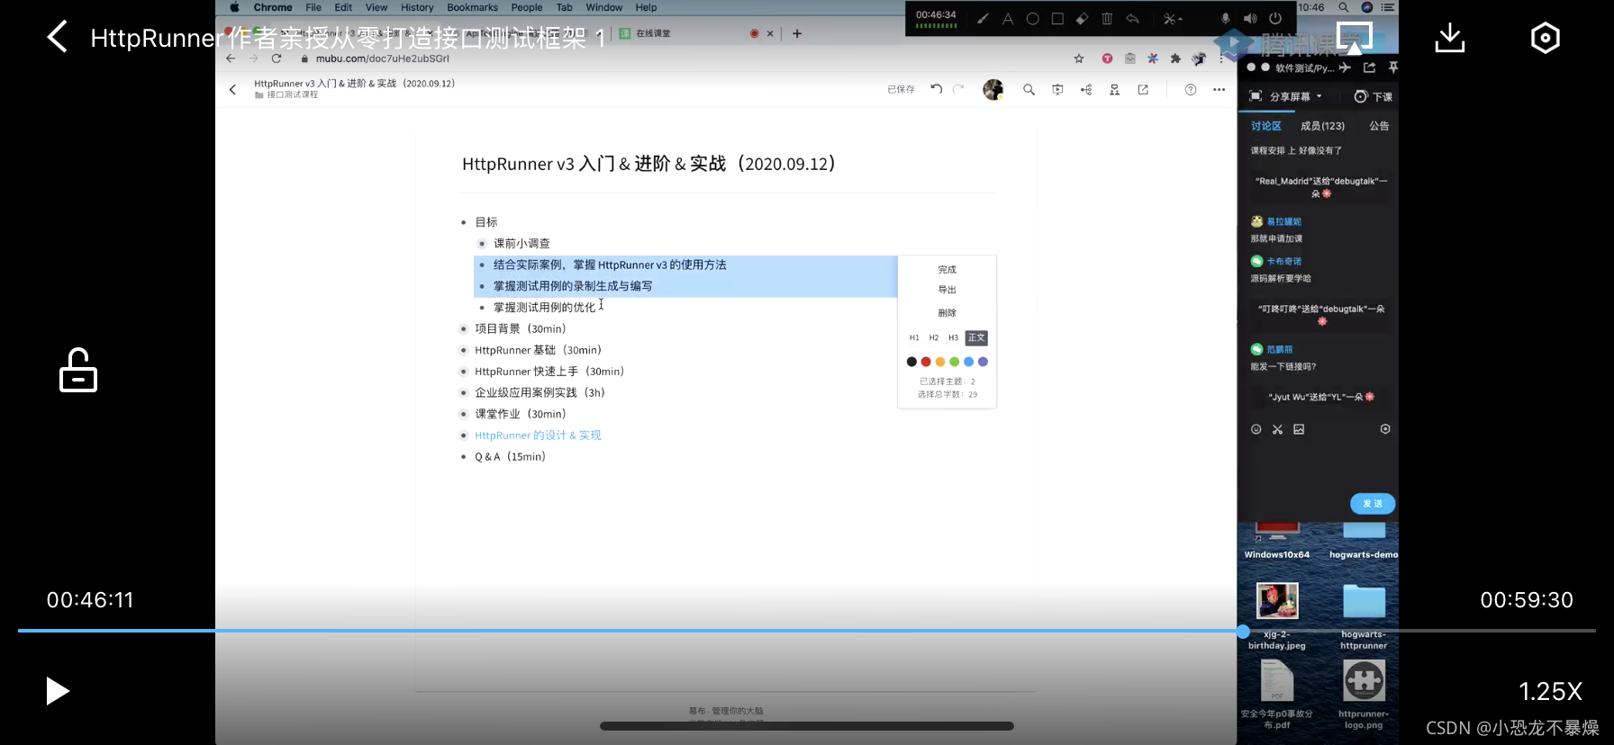Screen dimensions: 1614x745
Task: Click 完成 in the selection popup
Action: point(947,270)
